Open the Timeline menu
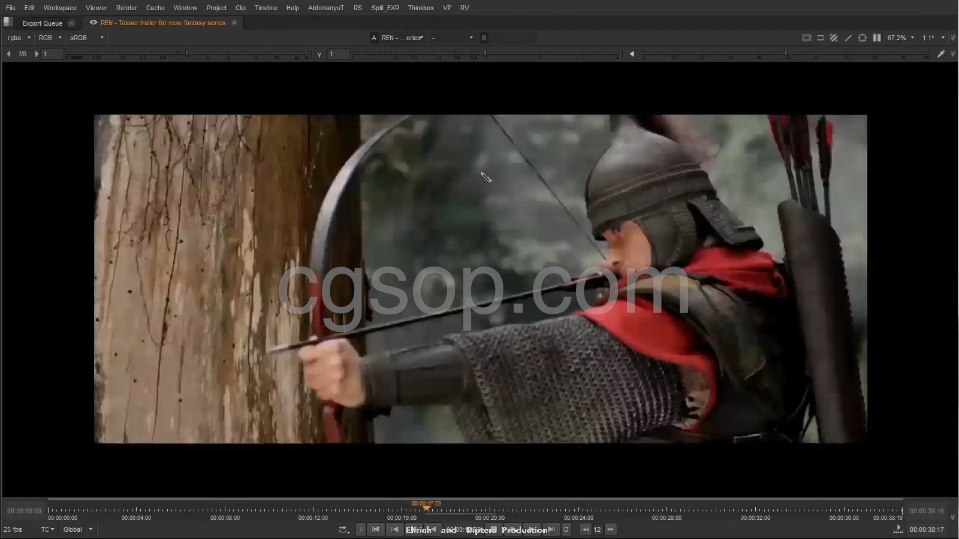Screen dimensions: 959x539 [x=266, y=8]
